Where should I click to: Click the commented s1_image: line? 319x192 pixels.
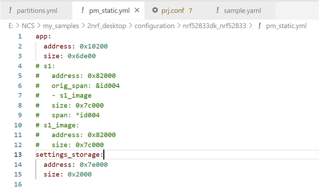57,125
